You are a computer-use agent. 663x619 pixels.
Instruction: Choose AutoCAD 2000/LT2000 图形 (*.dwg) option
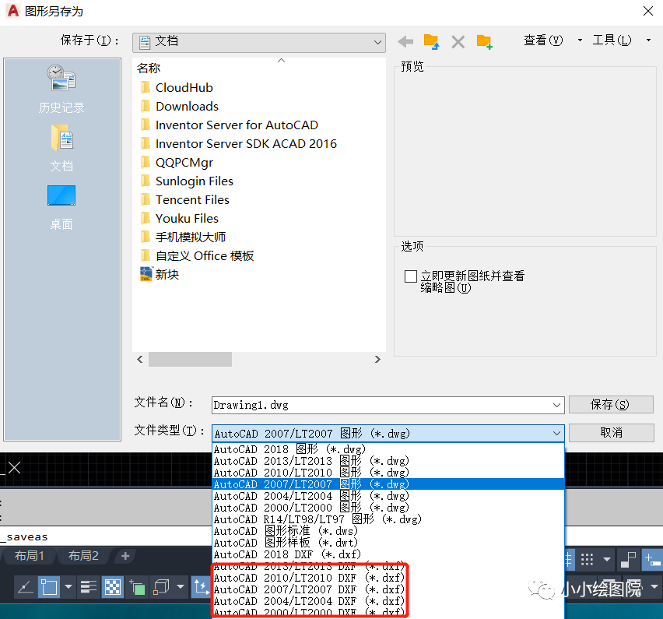(x=388, y=508)
